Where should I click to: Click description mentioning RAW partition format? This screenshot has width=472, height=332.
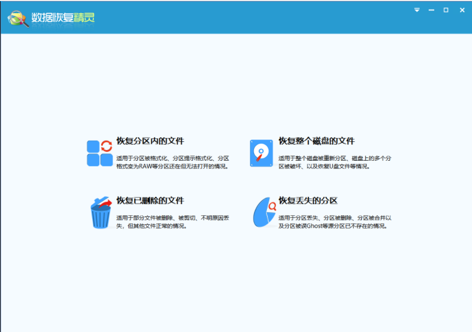pos(173,162)
